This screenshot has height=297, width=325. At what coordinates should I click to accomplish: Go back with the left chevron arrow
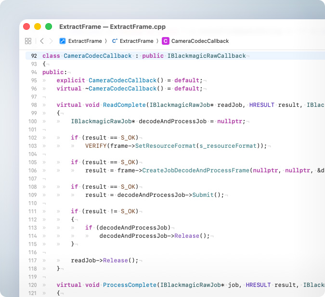tap(42, 41)
